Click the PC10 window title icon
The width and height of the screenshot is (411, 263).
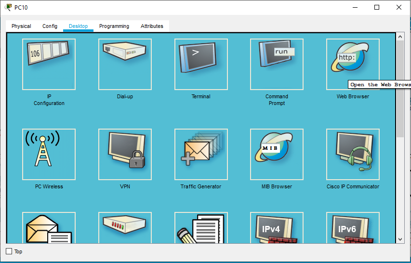tap(8, 7)
